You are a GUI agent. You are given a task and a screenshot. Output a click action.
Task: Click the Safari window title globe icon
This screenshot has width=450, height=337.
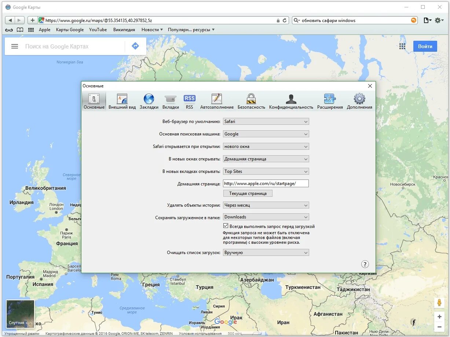pos(8,7)
